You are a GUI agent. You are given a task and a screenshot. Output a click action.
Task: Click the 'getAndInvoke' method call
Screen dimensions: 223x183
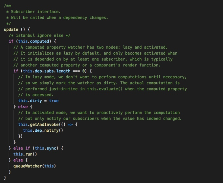pyautogui.click(x=44, y=124)
